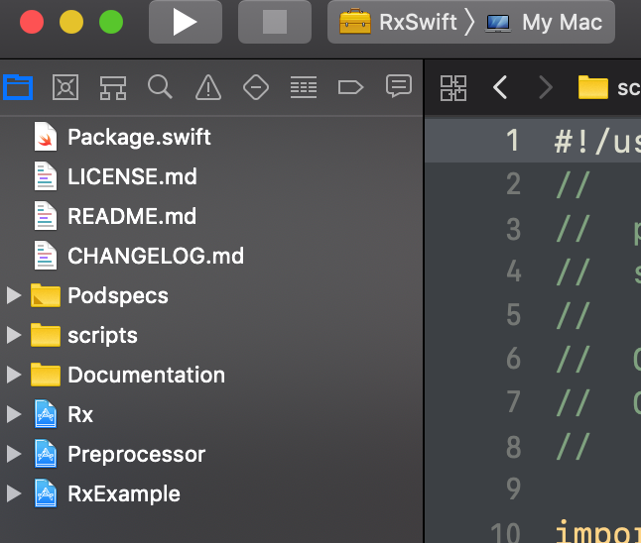Click the document icon beside LICENSE.md
The height and width of the screenshot is (543, 641).
click(46, 176)
